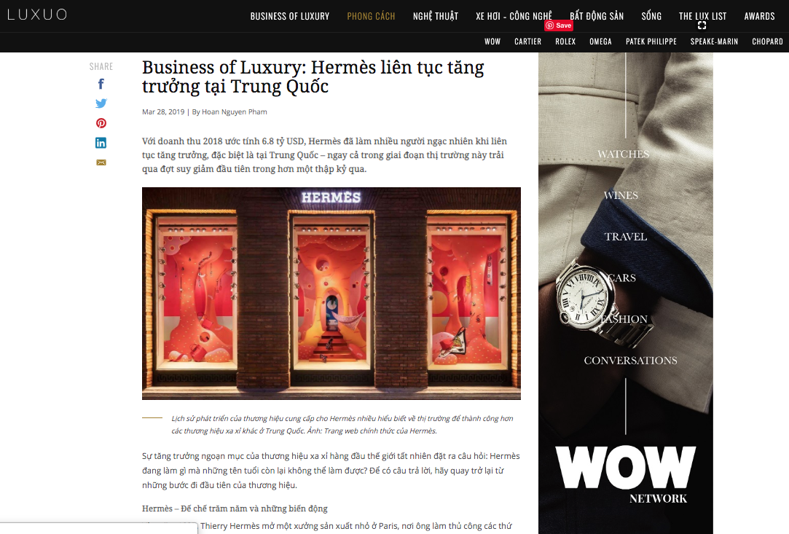
Task: Select Phong Cách navigation item
Action: pyautogui.click(x=371, y=16)
